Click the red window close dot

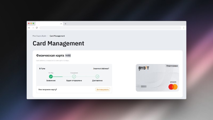pyautogui.click(x=29, y=23)
